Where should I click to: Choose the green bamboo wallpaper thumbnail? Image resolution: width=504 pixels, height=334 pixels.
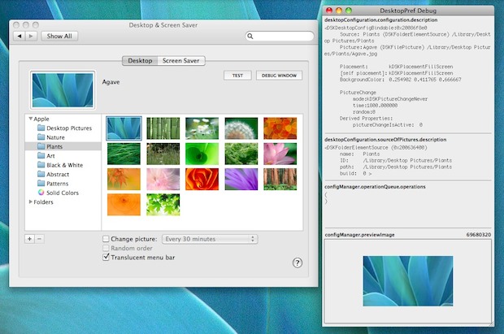point(163,128)
